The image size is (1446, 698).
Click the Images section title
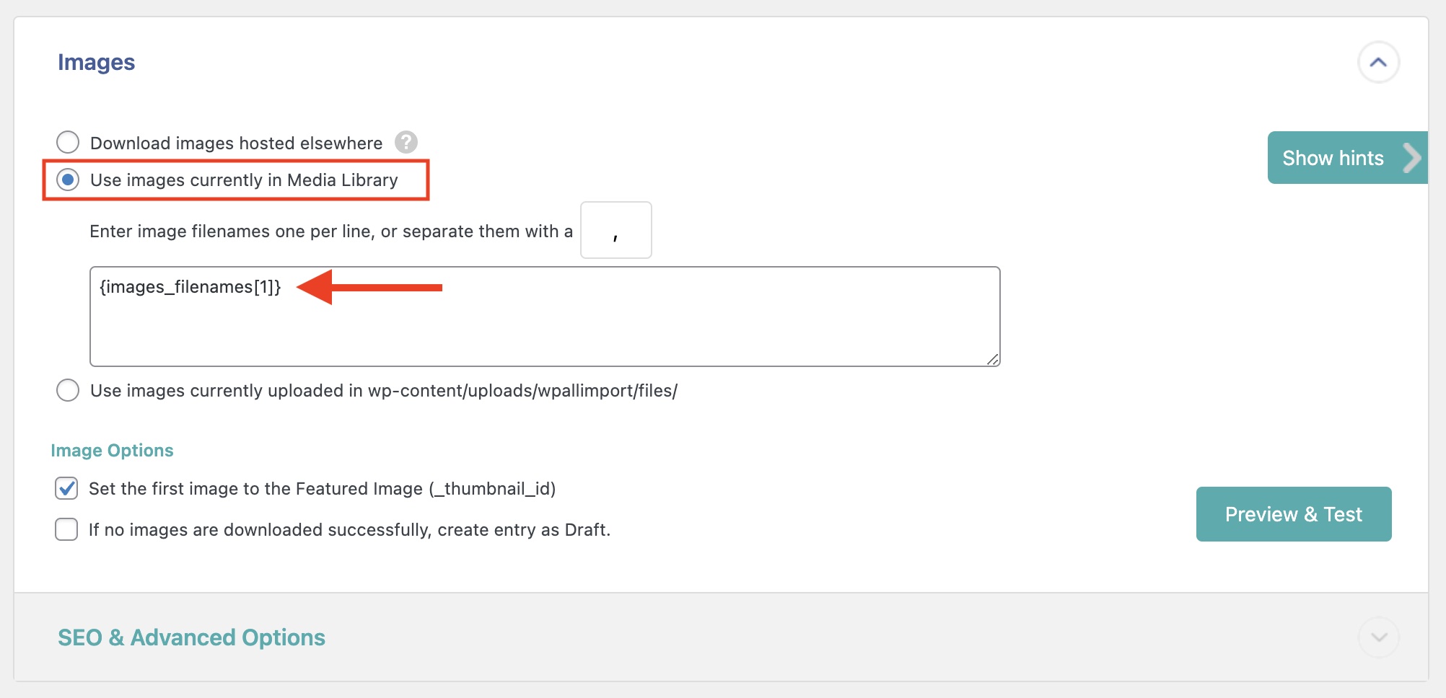click(x=96, y=63)
